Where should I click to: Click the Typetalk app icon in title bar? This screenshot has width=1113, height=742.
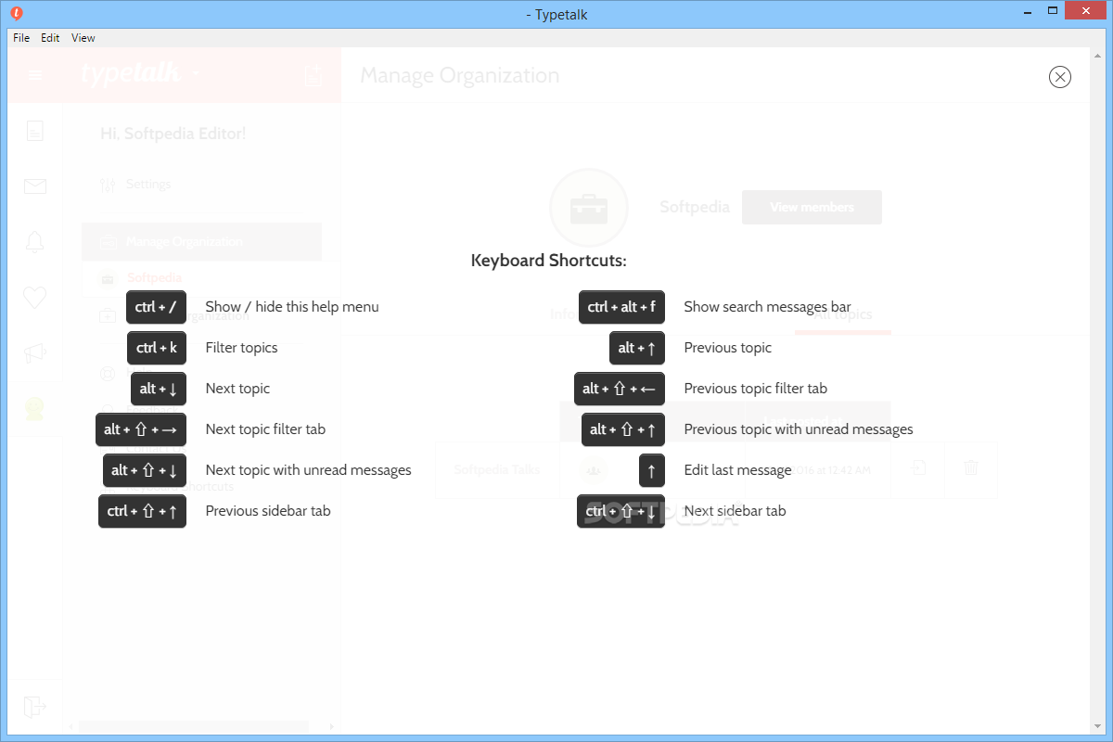[19, 14]
